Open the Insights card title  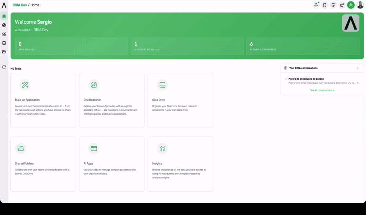click(157, 163)
